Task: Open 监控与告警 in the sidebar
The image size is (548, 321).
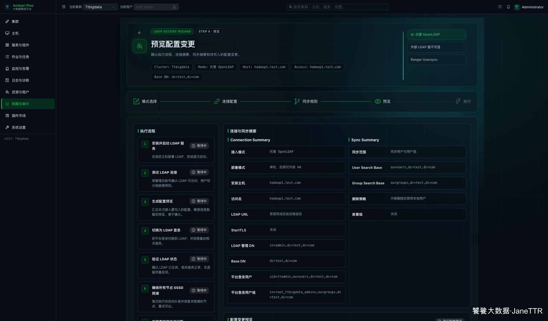Action: (28, 68)
